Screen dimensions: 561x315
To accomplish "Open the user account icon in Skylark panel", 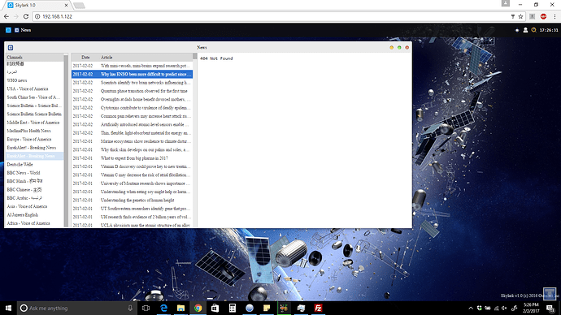I will pyautogui.click(x=525, y=30).
